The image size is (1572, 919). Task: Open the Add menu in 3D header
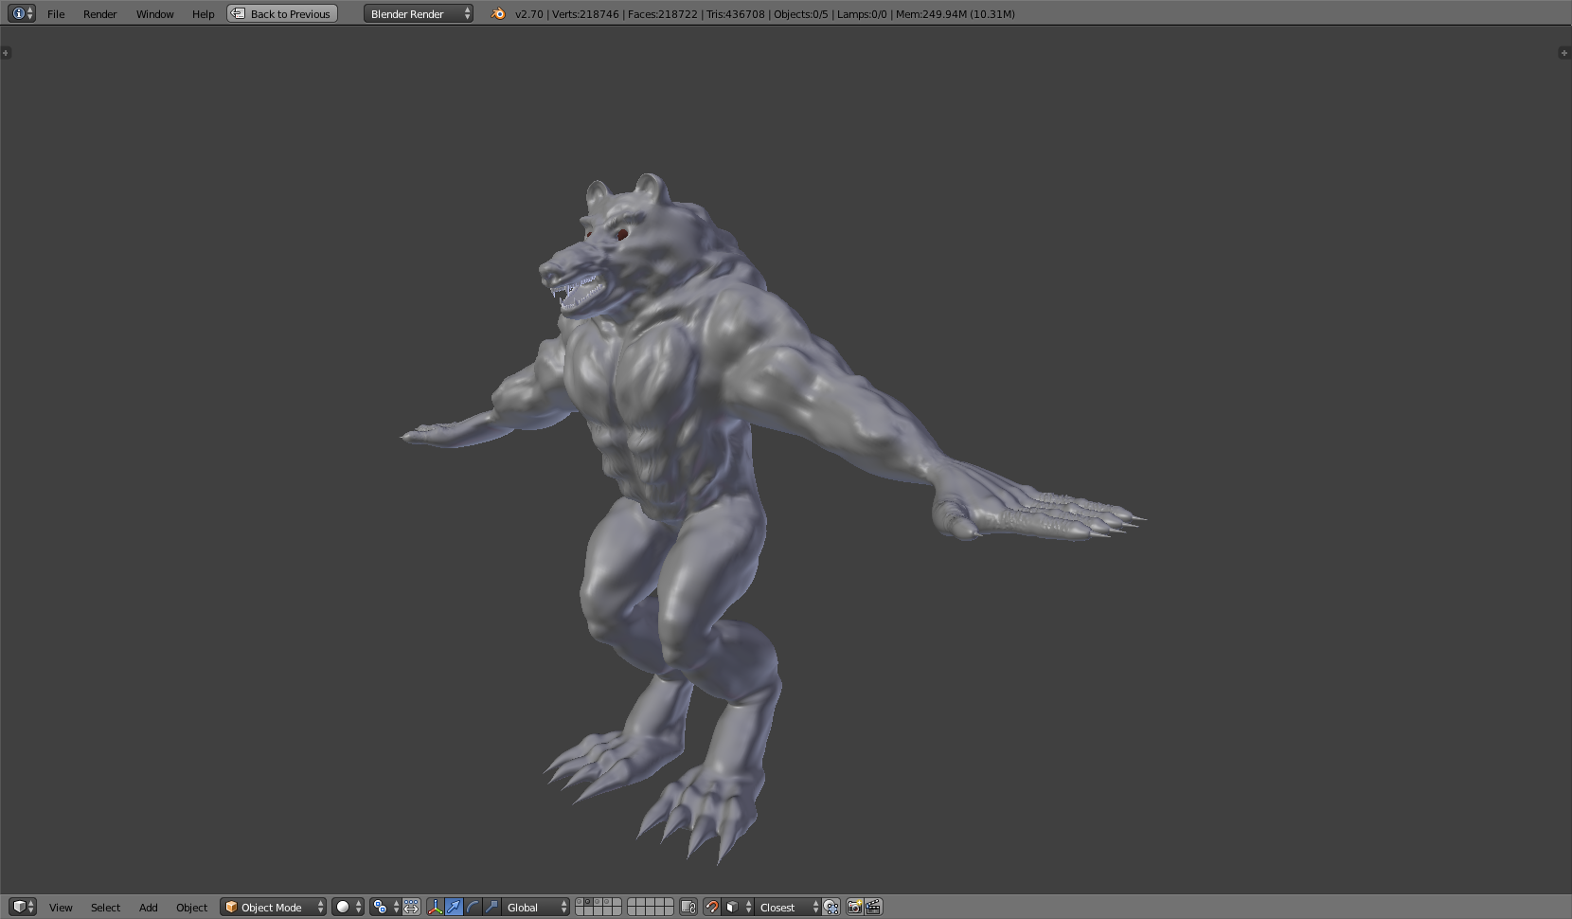148,908
